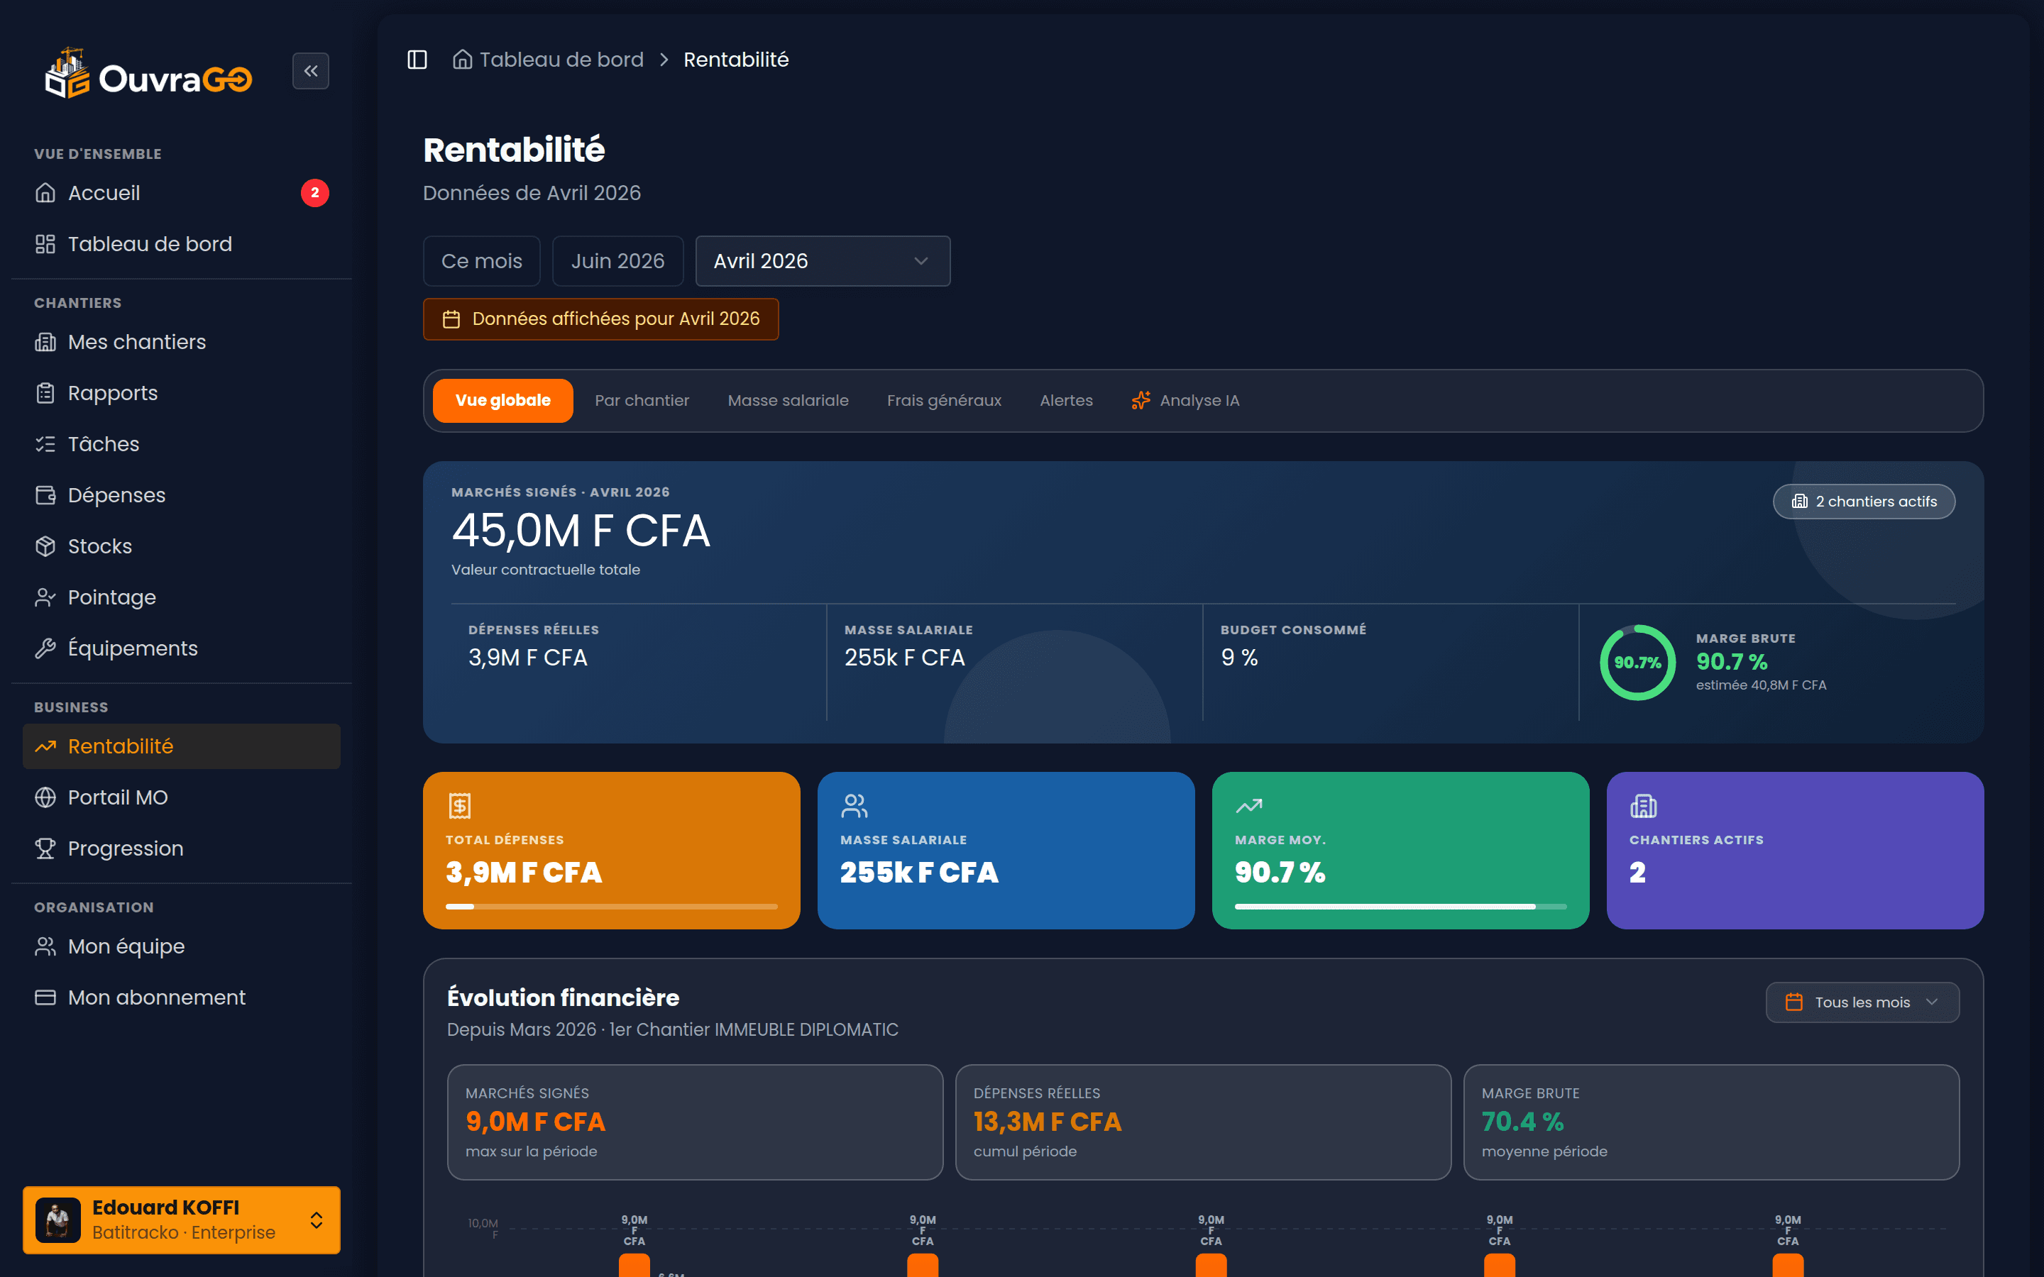2044x1277 pixels.
Task: Click the Total Dépenses progress bar
Action: (x=612, y=907)
